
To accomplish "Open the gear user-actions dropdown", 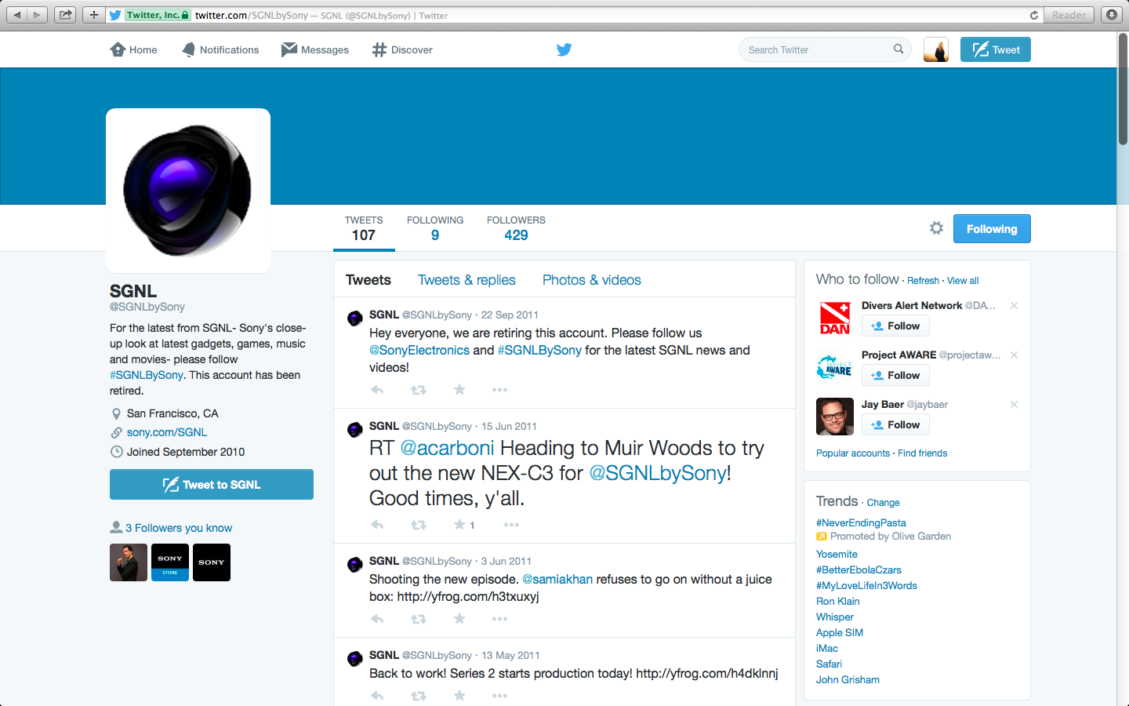I will coord(936,228).
